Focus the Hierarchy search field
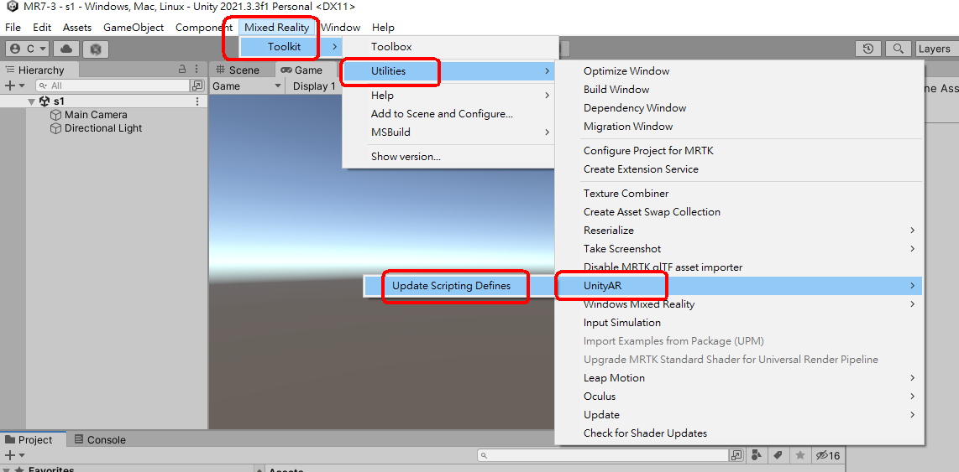 (x=112, y=86)
